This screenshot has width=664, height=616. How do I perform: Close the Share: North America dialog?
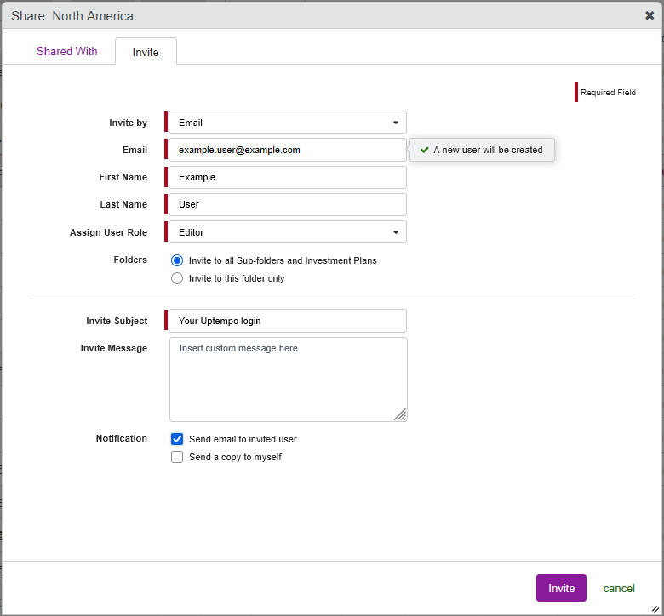click(650, 15)
